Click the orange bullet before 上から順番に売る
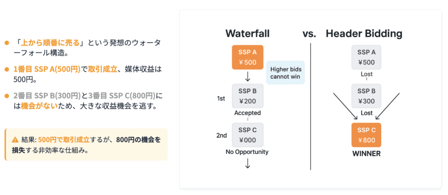The width and height of the screenshot is (448, 195). [7, 43]
